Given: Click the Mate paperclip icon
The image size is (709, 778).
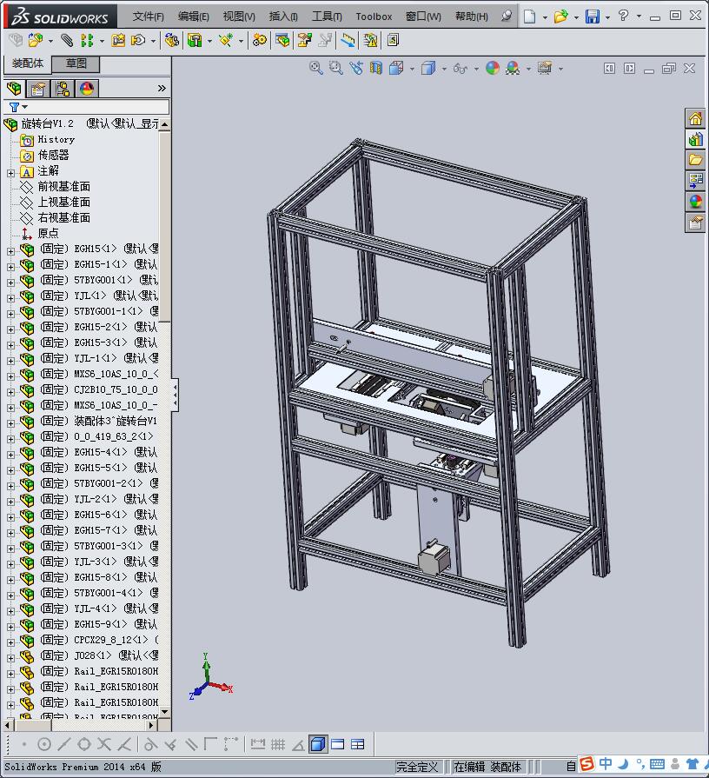Looking at the screenshot, I should click(66, 40).
